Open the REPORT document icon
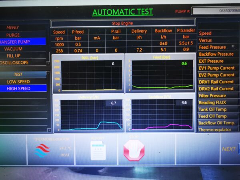This screenshot has width=240, height=180. pyautogui.click(x=98, y=150)
